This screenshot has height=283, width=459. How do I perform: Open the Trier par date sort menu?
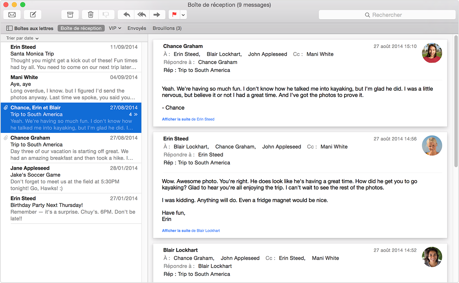[21, 38]
